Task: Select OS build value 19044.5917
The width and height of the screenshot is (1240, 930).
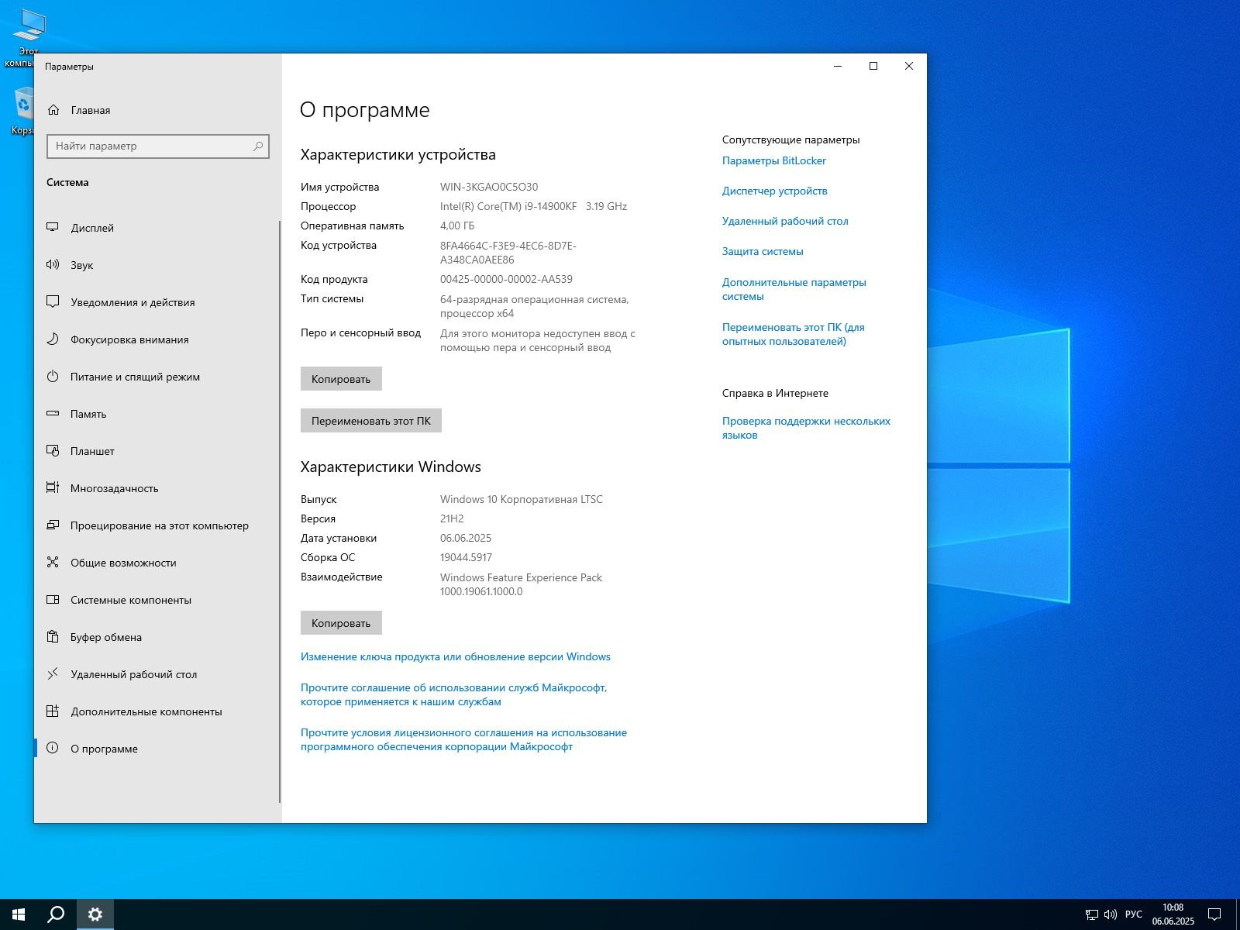Action: [x=466, y=557]
